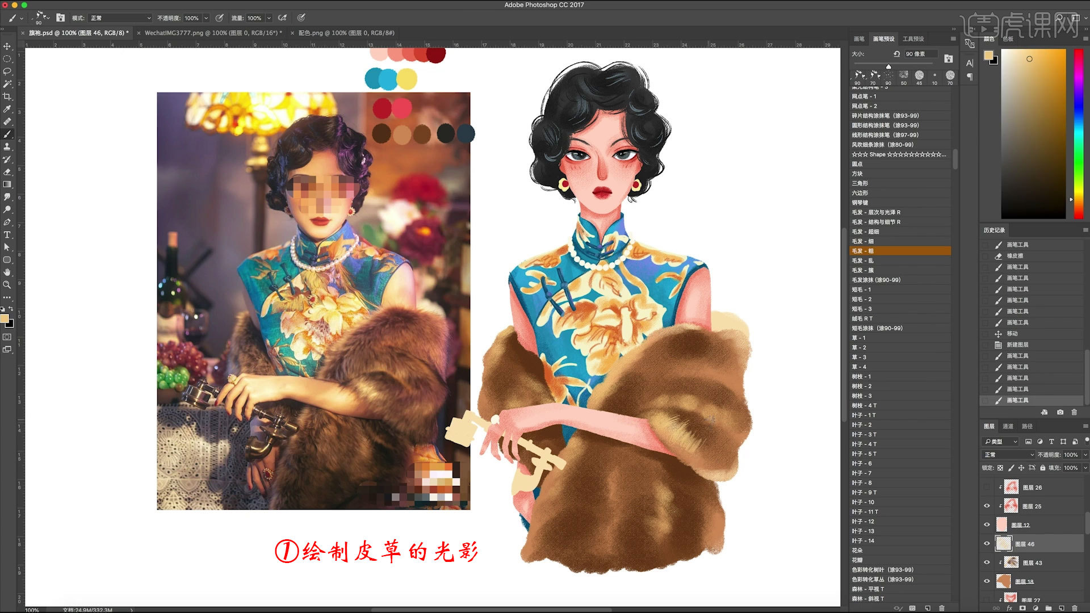Viewport: 1090px width, 613px height.
Task: Click the foreground color swatch in Color panel
Action: point(988,55)
